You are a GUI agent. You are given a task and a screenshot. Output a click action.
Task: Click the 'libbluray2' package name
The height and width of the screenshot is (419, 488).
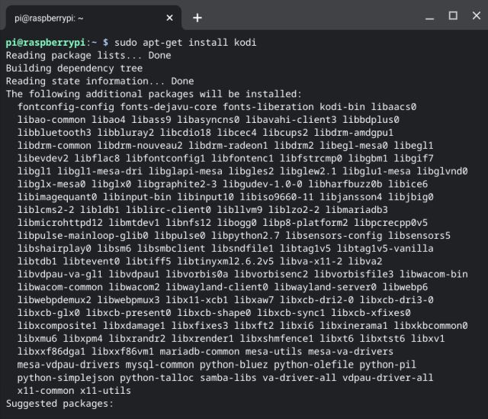click(x=125, y=133)
